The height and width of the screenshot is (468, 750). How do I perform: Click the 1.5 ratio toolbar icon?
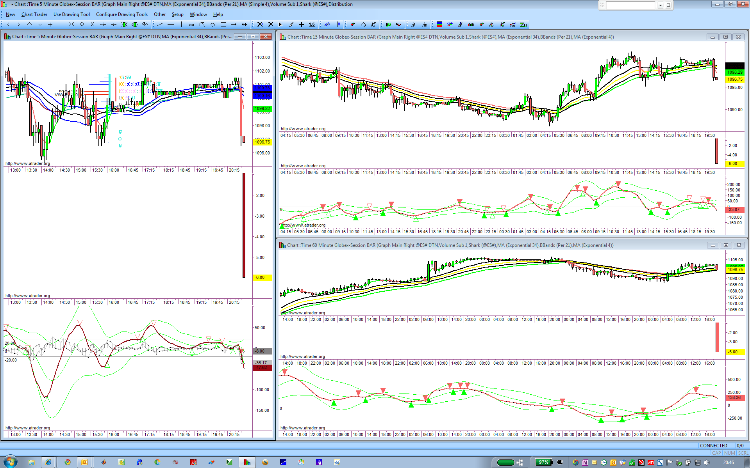click(x=312, y=25)
